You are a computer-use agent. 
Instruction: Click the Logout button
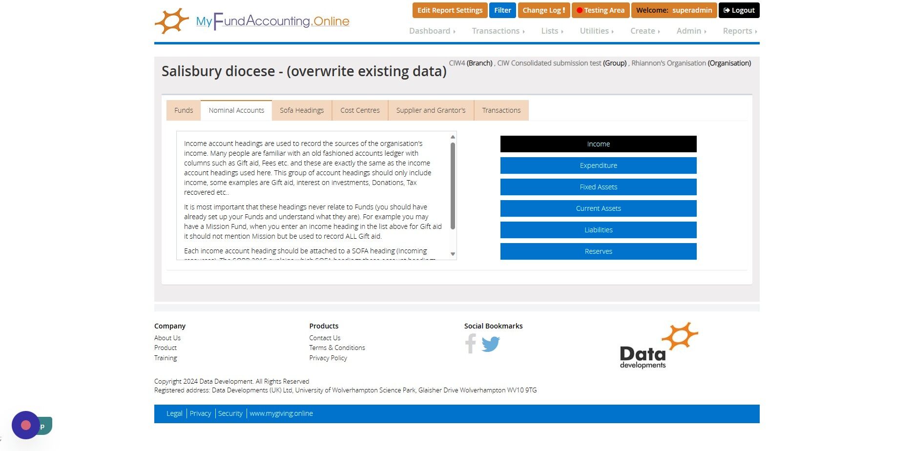click(739, 10)
